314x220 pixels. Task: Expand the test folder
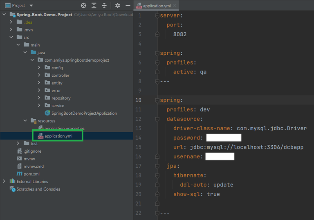(x=18, y=144)
